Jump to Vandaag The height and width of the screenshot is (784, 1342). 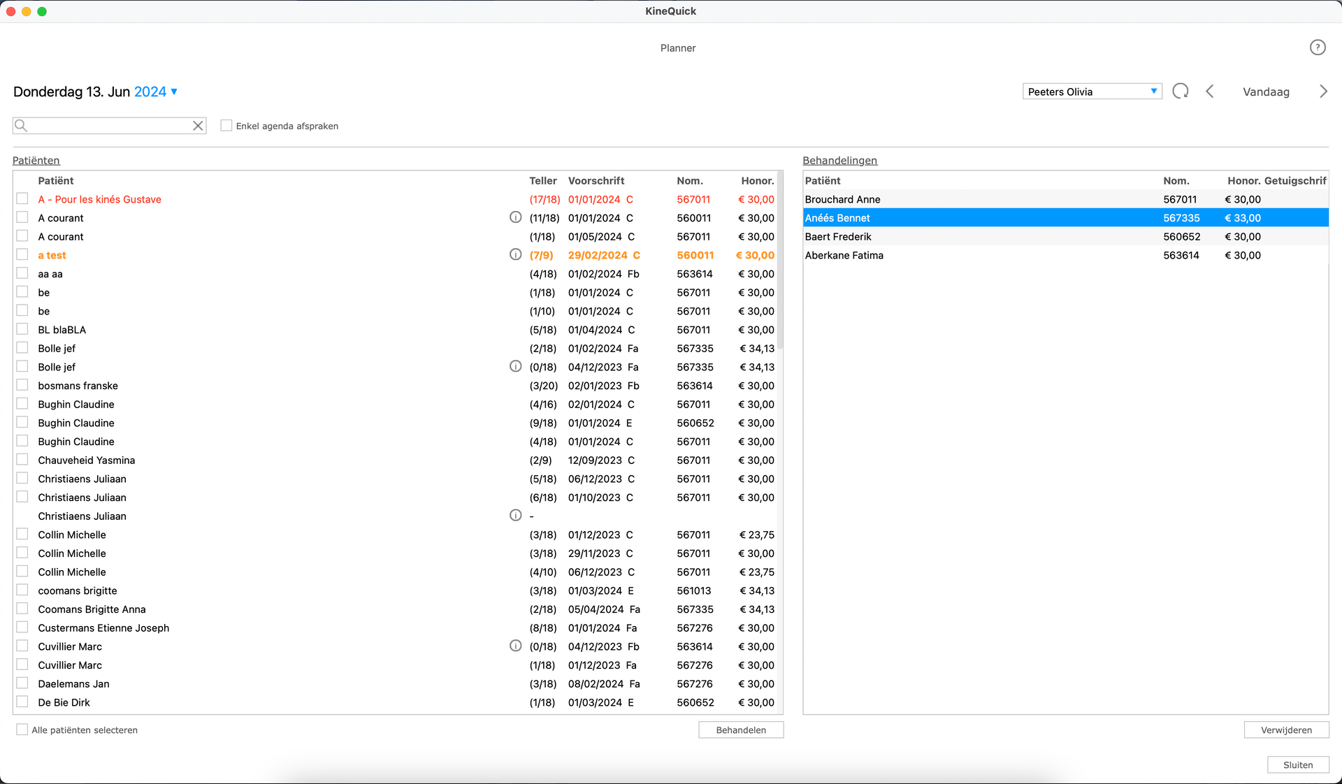[1266, 92]
